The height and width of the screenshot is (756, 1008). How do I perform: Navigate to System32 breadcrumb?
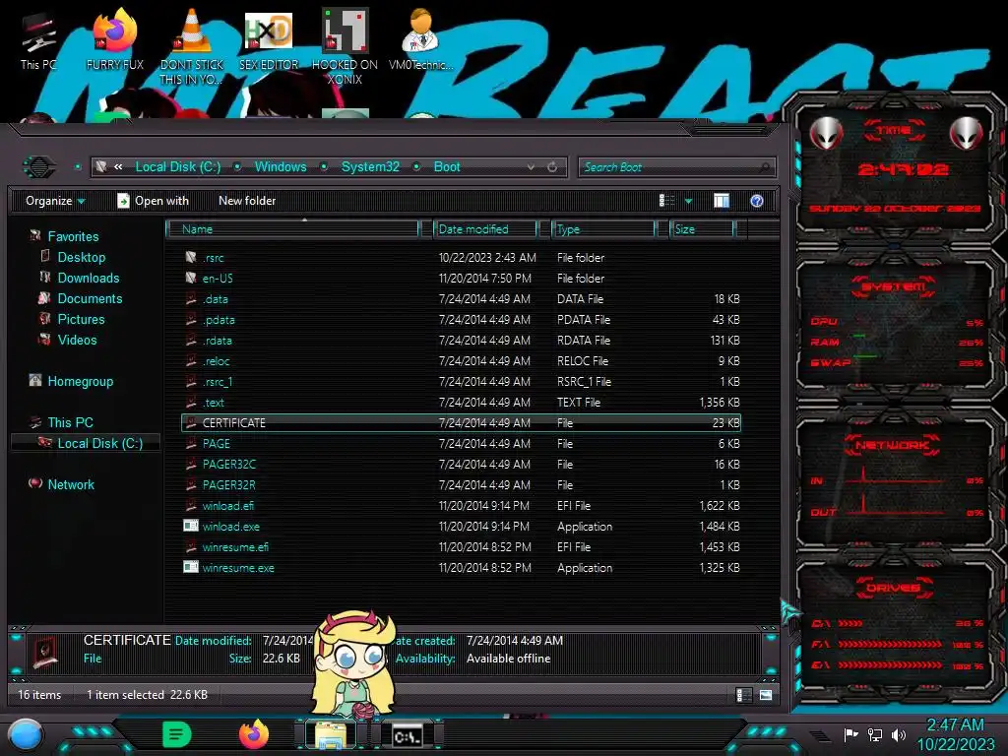point(370,167)
